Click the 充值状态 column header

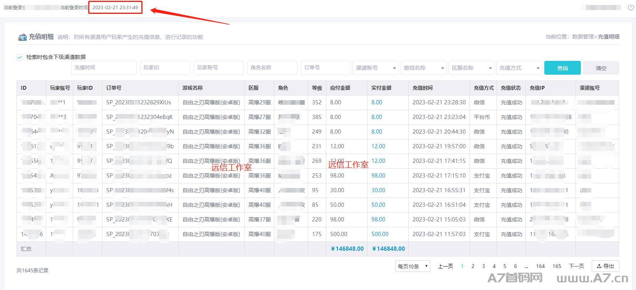point(511,88)
